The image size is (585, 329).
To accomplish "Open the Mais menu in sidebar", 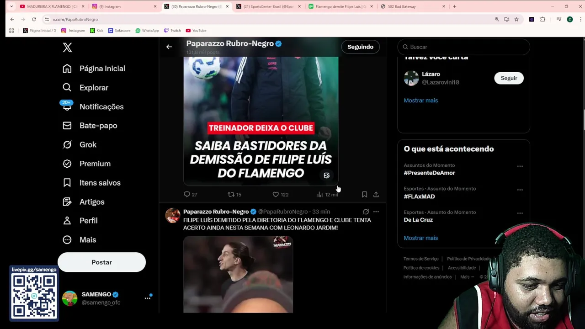I will 79,239.
